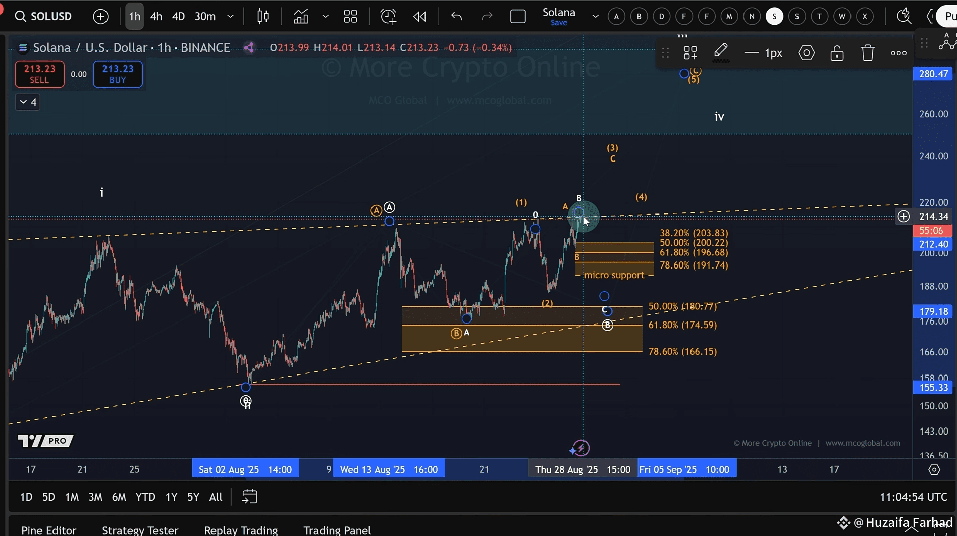Screen dimensions: 957x536
Task: Switch to watchlist symbol T
Action: pos(820,16)
